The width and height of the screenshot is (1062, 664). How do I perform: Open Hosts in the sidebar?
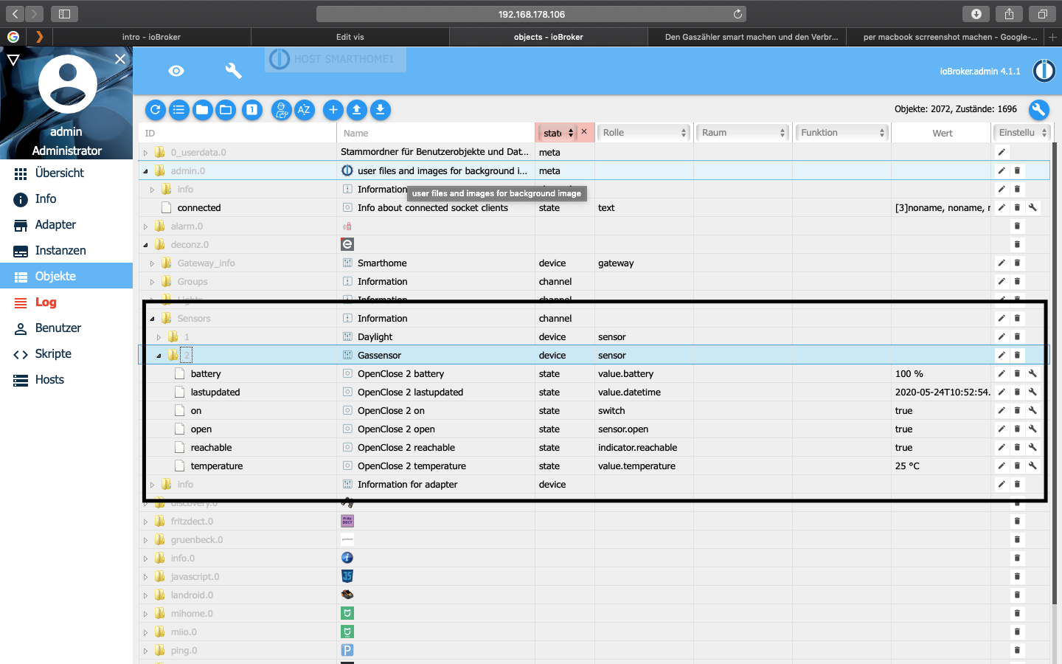(66, 379)
